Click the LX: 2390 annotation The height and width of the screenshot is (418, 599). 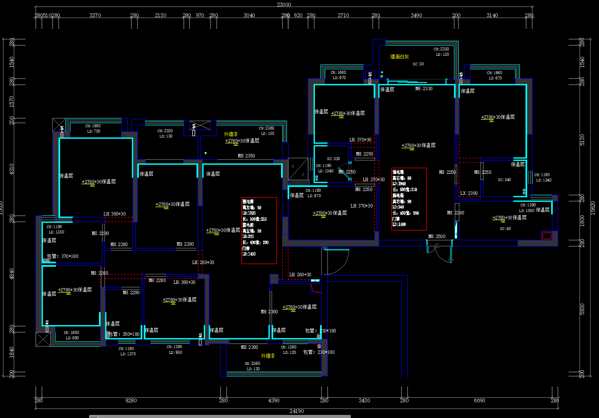pyautogui.click(x=469, y=193)
